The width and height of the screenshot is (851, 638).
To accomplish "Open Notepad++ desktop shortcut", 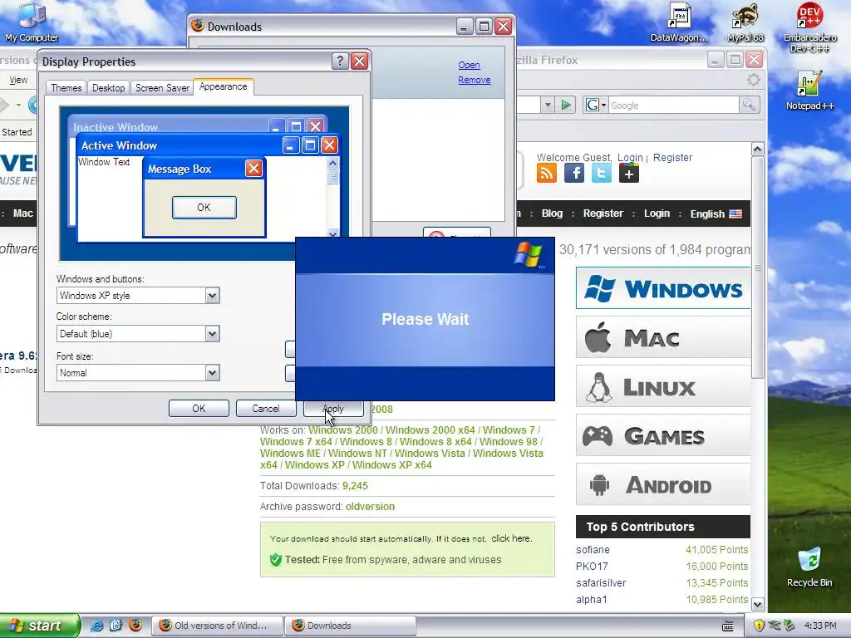I will tap(809, 90).
